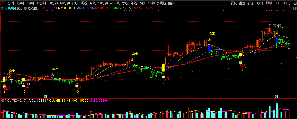Open the F10 company info button

278,3
